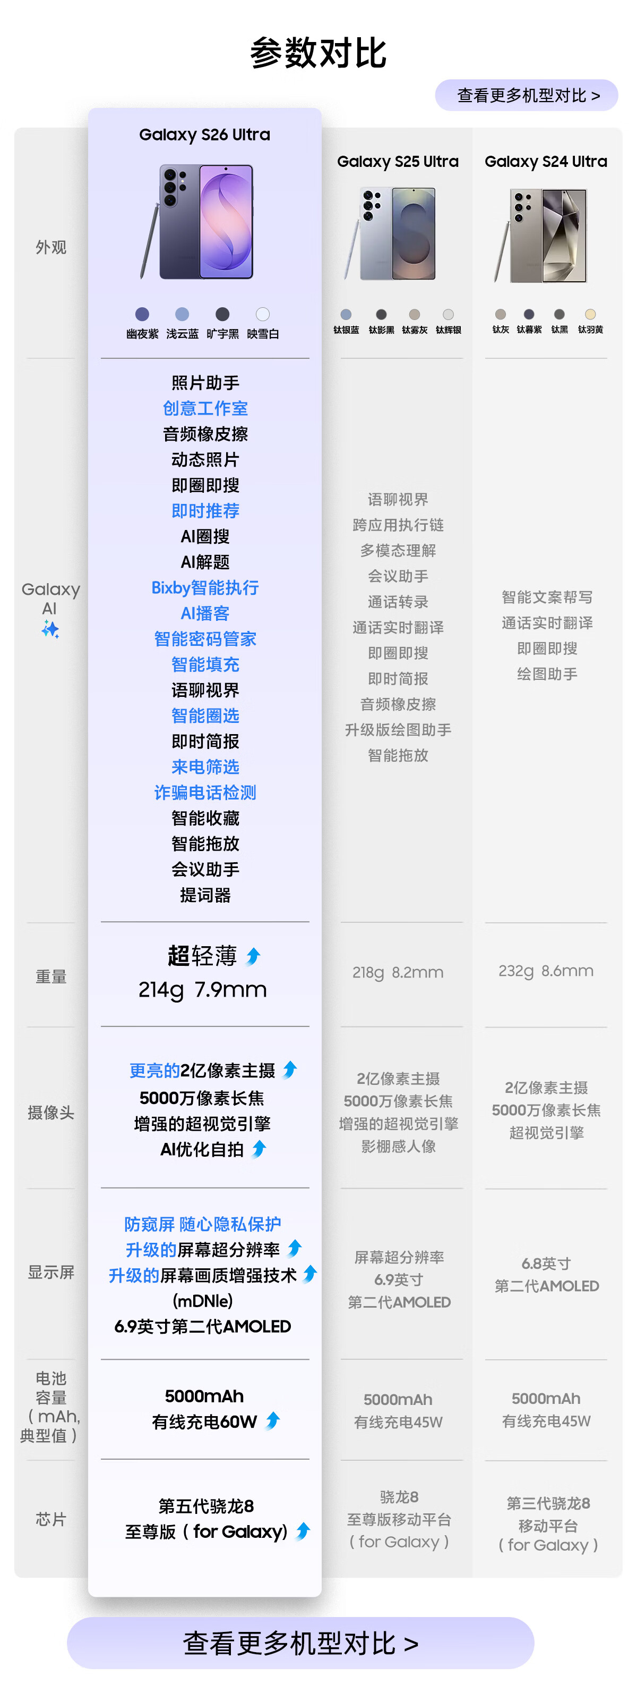Click the Galaxy S25 Ultra phone image
The width and height of the screenshot is (637, 1692).
[390, 234]
